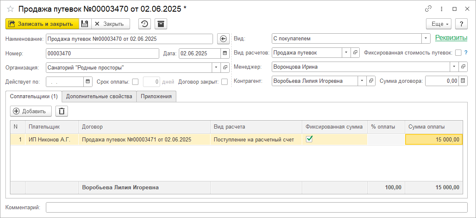Add document to favorites with star icon

tap(10, 9)
